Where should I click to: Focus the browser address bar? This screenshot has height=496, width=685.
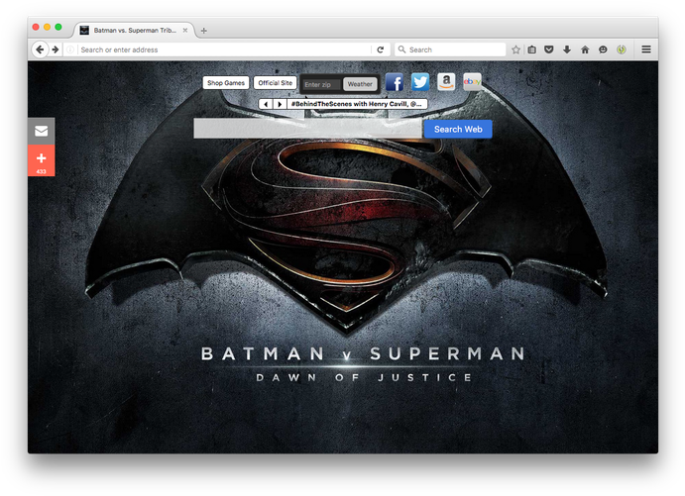click(225, 50)
